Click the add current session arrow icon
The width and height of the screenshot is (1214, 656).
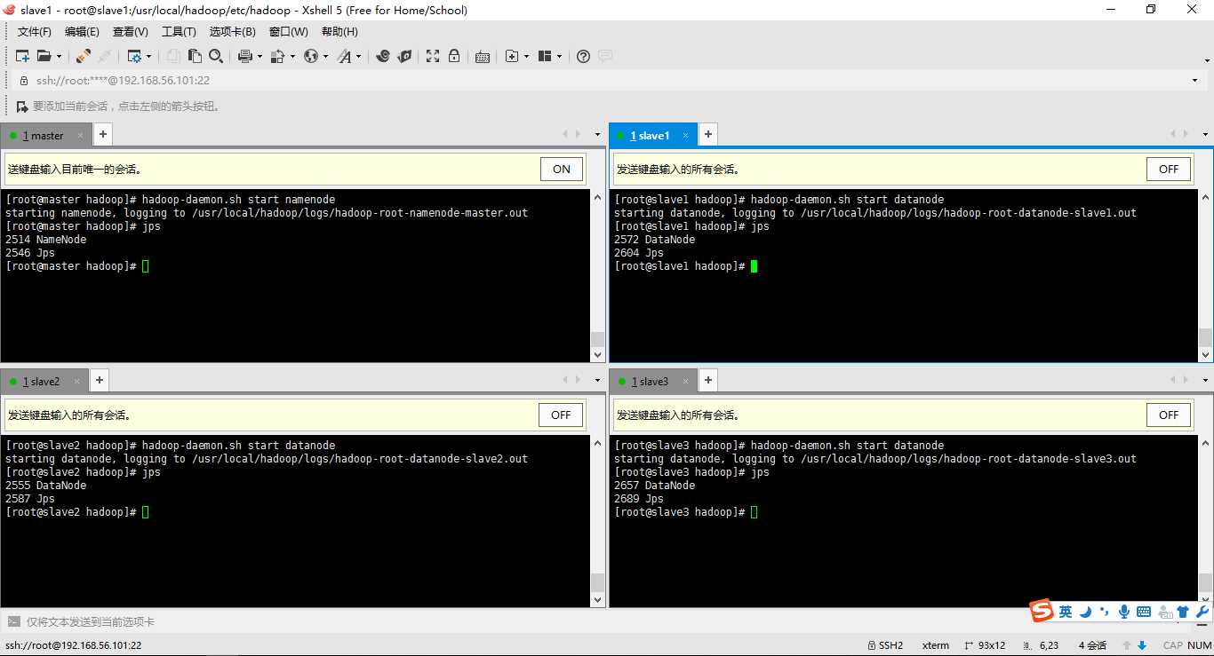pos(22,107)
